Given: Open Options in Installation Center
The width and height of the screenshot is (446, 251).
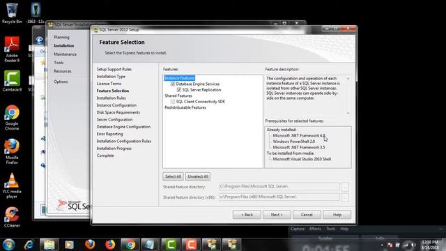Looking at the screenshot, I should tap(61, 82).
